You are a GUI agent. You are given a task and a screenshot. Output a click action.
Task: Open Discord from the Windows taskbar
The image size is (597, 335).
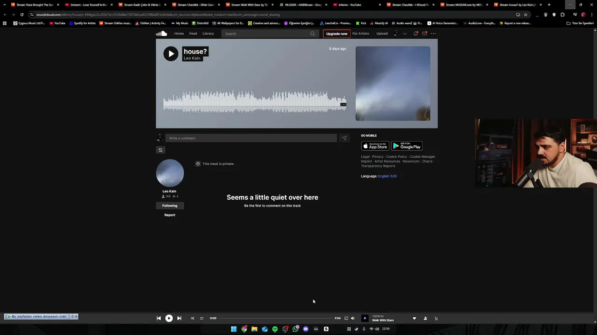click(x=305, y=329)
